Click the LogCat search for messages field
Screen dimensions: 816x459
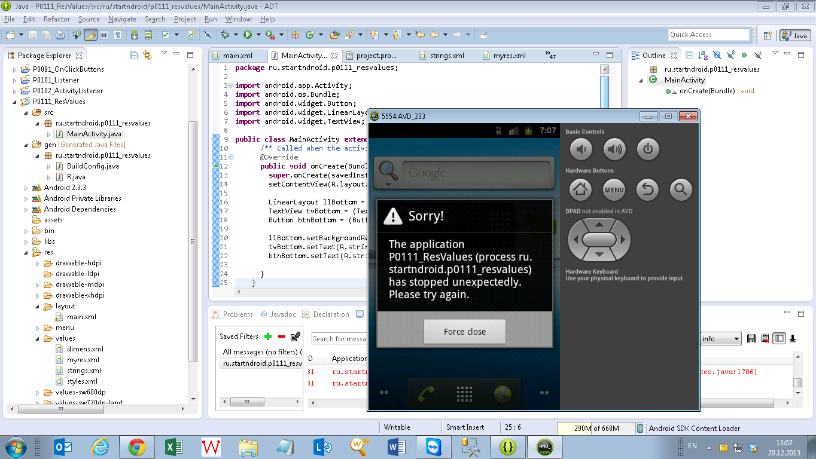(339, 339)
